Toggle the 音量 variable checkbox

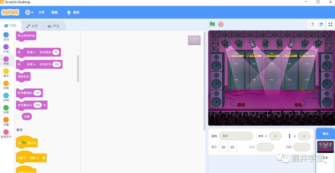(18, 116)
